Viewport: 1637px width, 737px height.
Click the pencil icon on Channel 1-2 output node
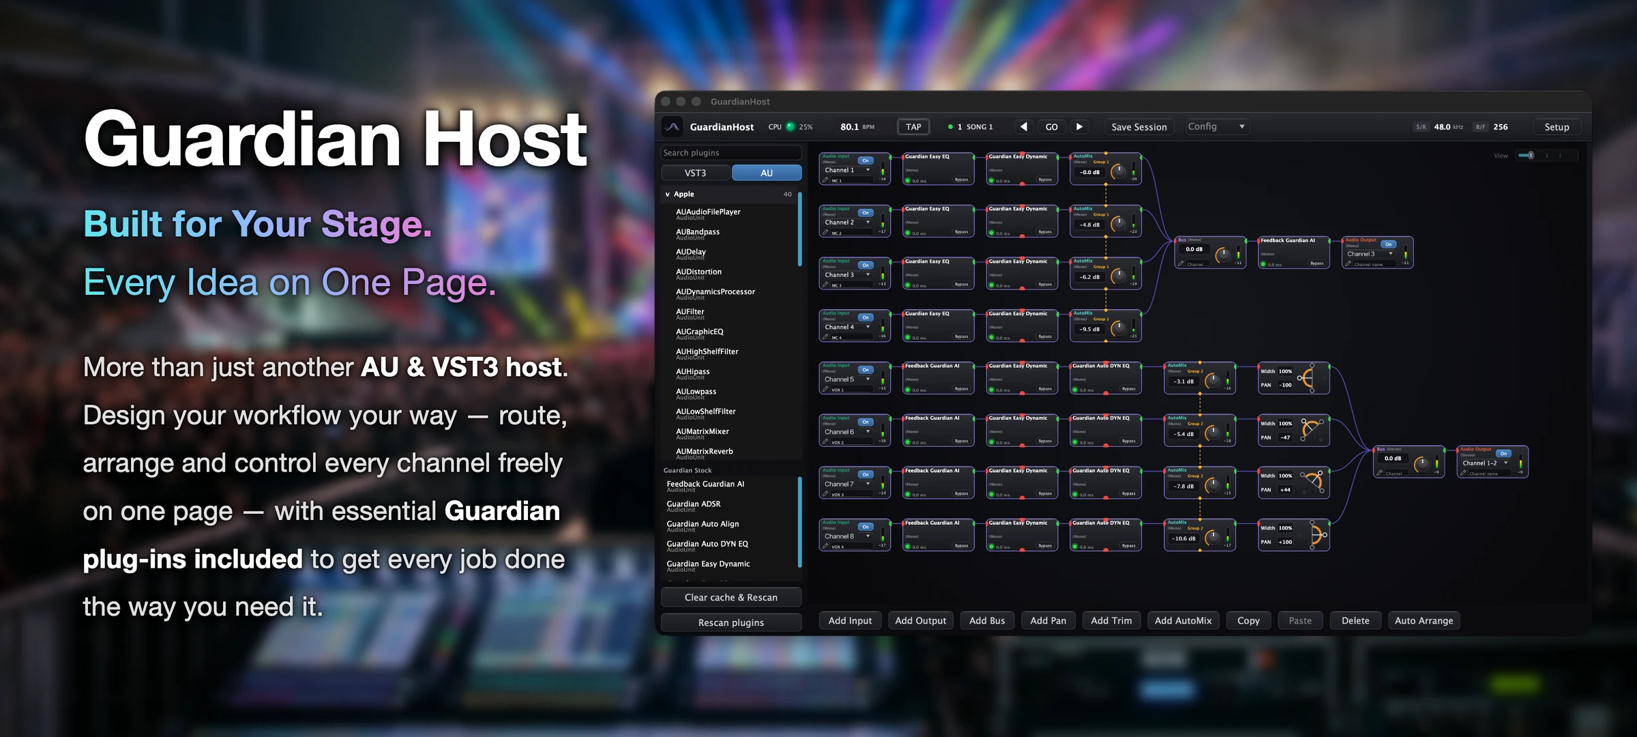point(1463,474)
